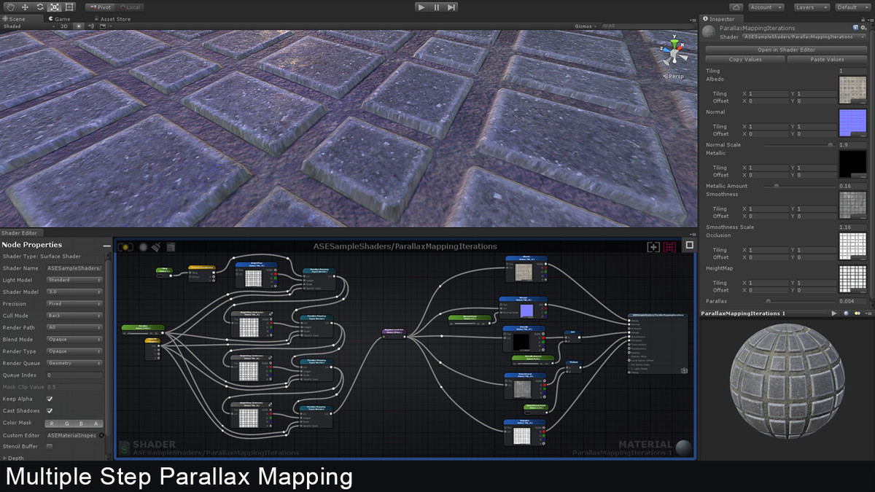This screenshot has width=875, height=492.
Task: Open the Layers dropdown
Action: 811,7
